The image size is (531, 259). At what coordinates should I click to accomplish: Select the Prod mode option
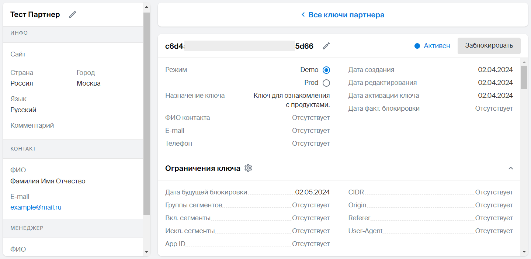coord(326,83)
